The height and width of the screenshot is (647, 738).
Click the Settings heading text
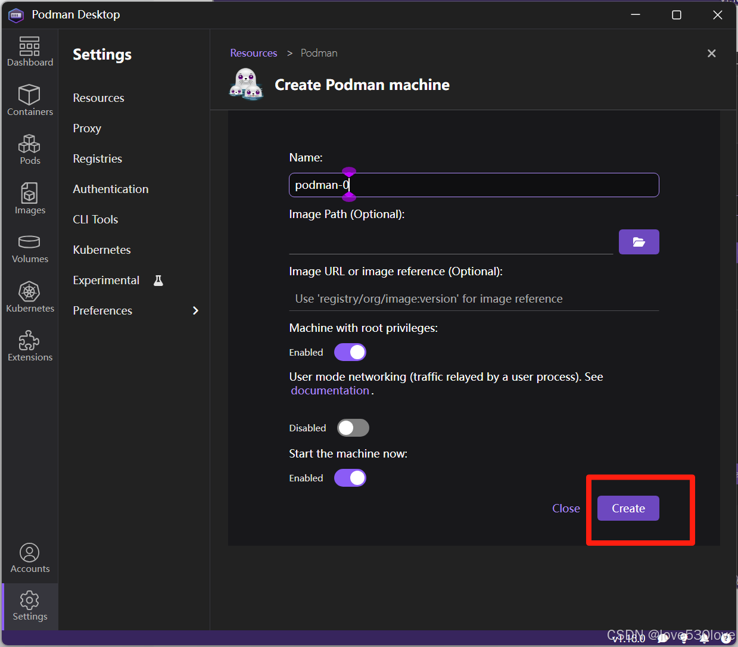pos(102,54)
